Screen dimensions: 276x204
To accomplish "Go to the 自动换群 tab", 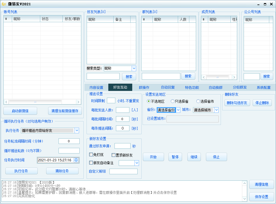I will tap(216, 88).
